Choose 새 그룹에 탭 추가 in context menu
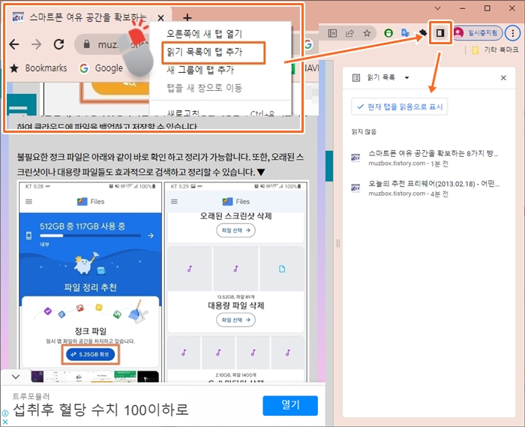This screenshot has height=427, width=525. tap(200, 70)
